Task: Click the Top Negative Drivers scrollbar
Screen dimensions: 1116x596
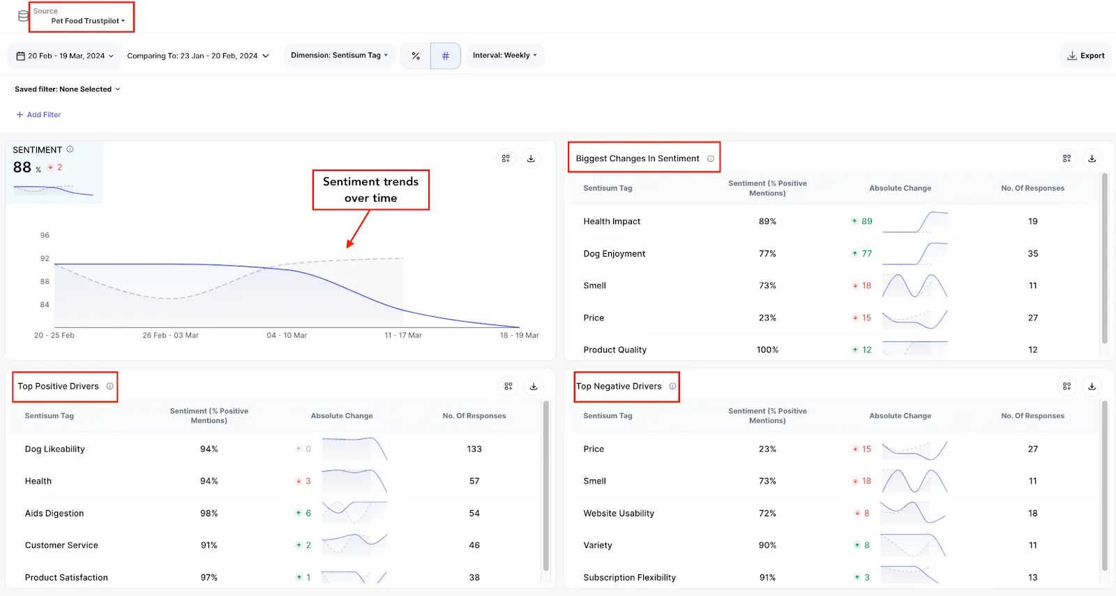Action: click(1104, 486)
